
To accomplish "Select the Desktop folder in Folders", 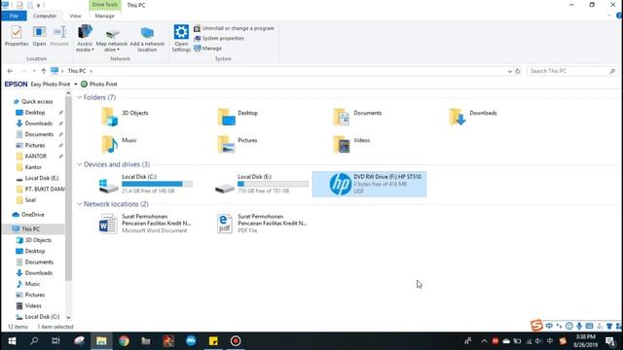I will [x=238, y=117].
